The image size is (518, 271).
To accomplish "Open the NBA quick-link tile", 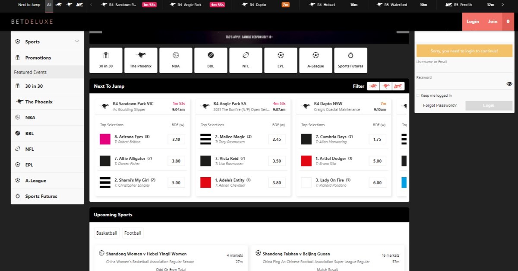I will pyautogui.click(x=176, y=60).
